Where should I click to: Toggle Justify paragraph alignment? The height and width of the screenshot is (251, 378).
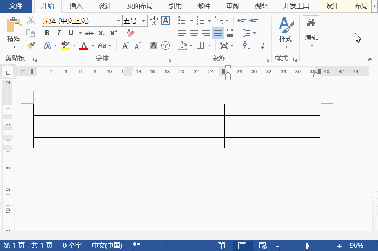pos(217,33)
